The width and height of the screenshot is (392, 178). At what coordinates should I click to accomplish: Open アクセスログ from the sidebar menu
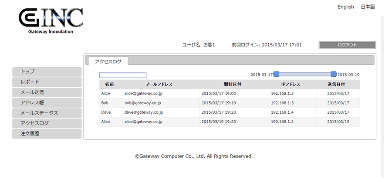47,124
